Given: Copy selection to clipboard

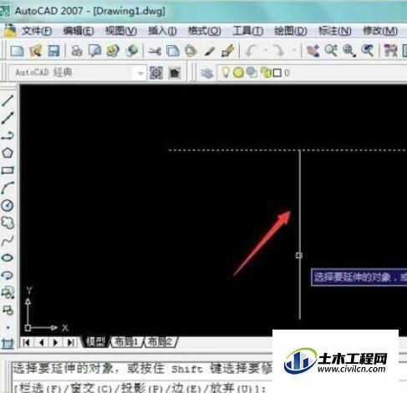Looking at the screenshot, I should [x=173, y=51].
